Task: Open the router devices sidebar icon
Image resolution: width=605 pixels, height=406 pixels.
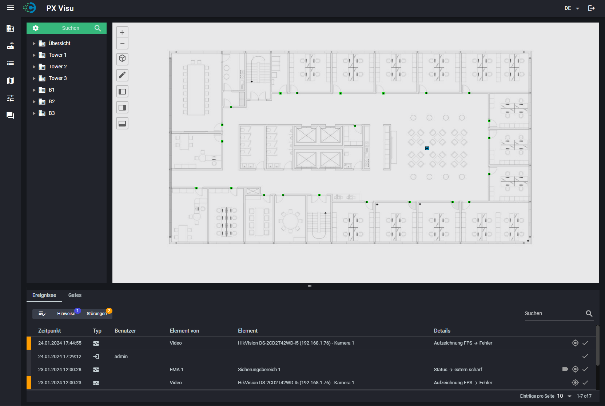Action: coord(11,46)
